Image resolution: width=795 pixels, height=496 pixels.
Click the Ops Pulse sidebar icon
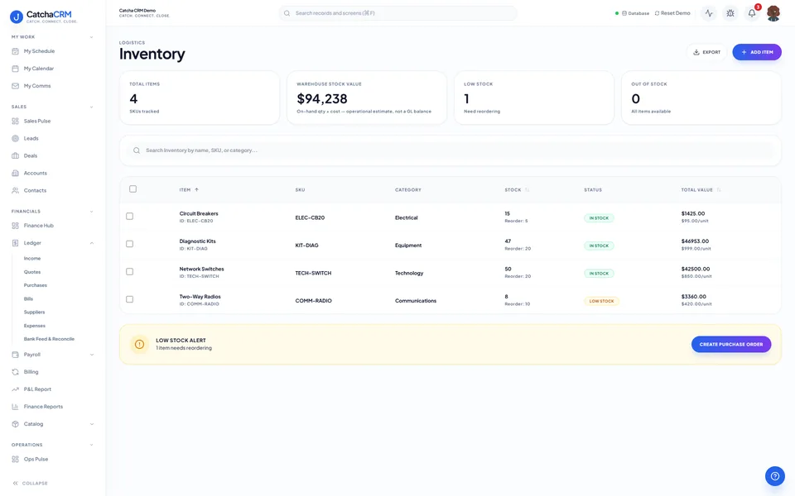[15, 459]
